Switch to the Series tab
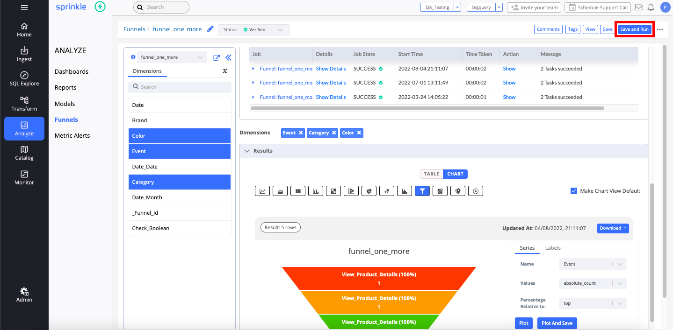 tap(527, 248)
